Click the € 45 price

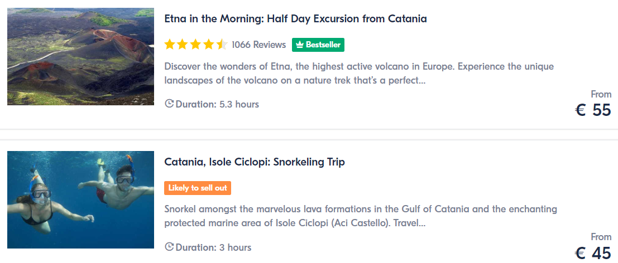(x=593, y=253)
